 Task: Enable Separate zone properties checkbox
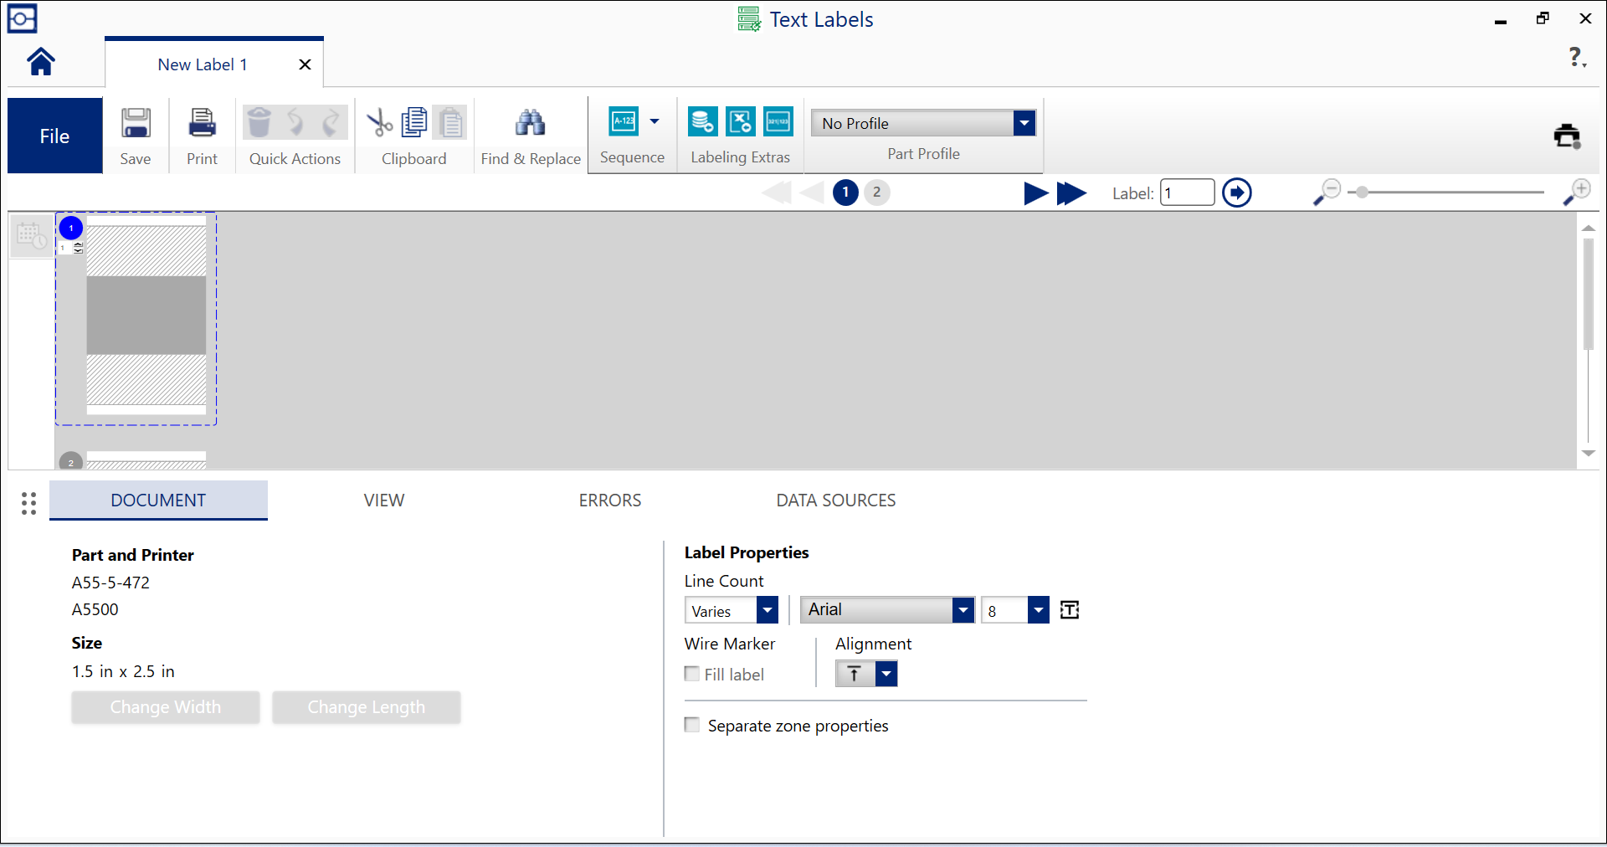692,725
